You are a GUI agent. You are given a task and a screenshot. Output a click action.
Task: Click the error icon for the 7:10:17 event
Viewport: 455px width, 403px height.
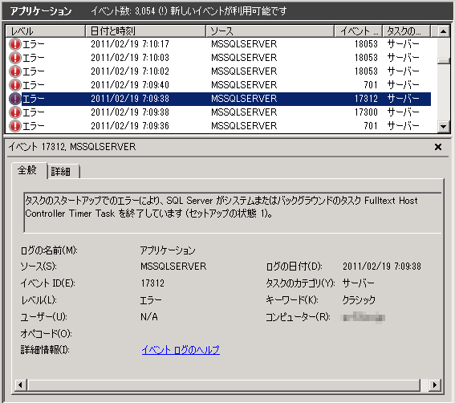pyautogui.click(x=15, y=44)
